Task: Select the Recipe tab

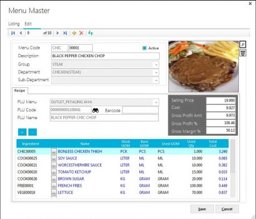Action: (x=20, y=91)
